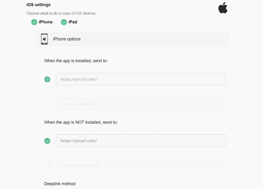263x189 pixels.
Task: Collapse the iPhone options section header
Action: click(132, 39)
